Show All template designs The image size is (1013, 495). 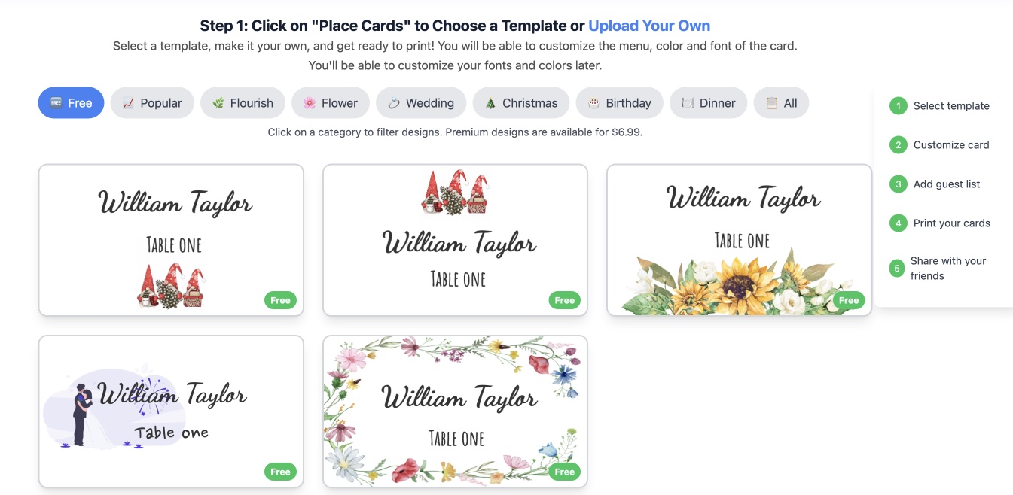[781, 103]
